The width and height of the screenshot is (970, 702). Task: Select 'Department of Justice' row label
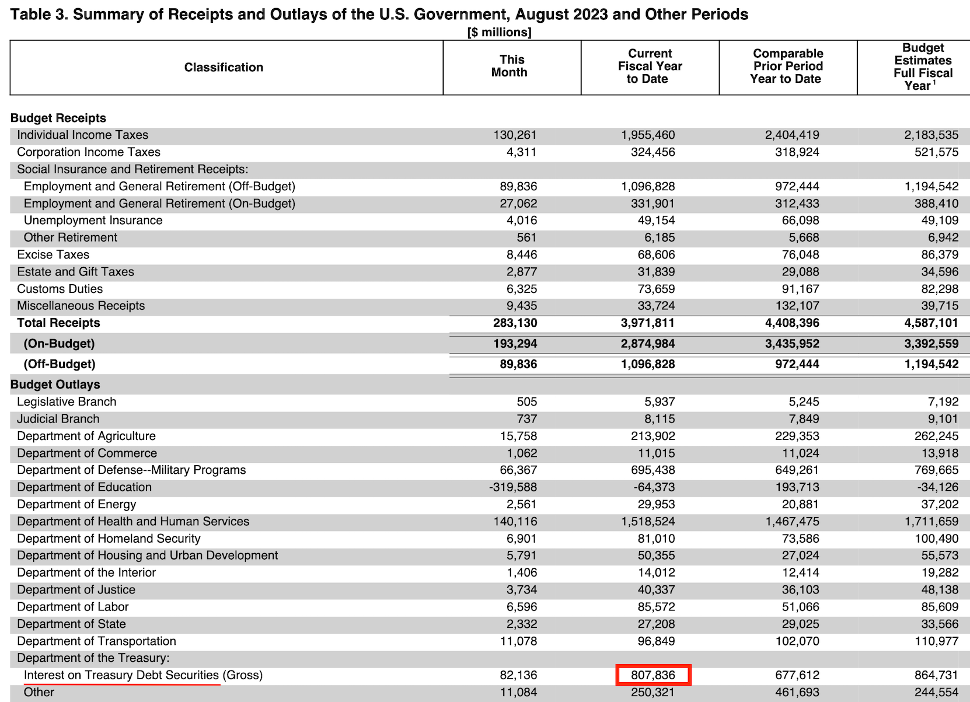click(76, 589)
